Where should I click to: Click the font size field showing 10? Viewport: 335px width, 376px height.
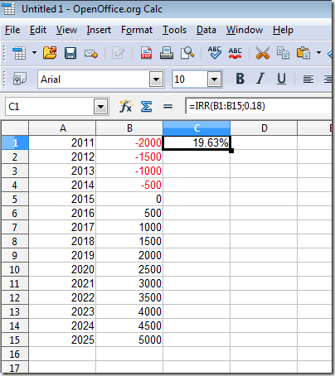190,80
